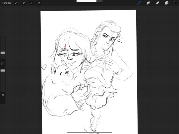The height and width of the screenshot is (134, 179).
Task: Open the Actions wrench menu
Action: tap(16, 3)
